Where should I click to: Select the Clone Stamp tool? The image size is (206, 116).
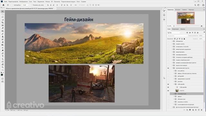point(3,36)
